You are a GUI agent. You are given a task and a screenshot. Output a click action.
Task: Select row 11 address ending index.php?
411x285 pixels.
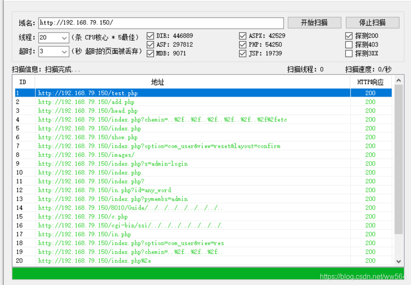[203, 181]
